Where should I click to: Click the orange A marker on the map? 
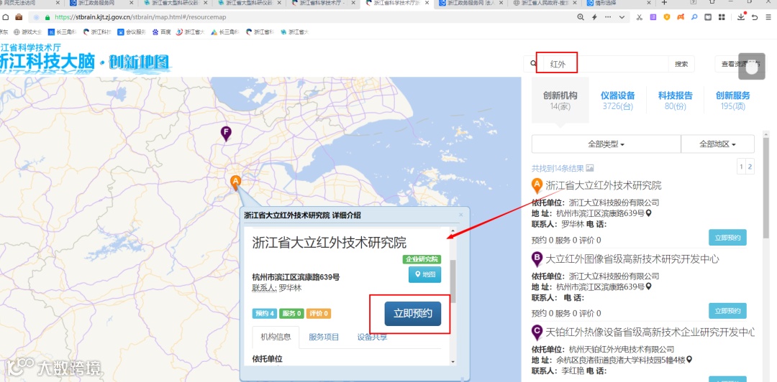point(236,182)
